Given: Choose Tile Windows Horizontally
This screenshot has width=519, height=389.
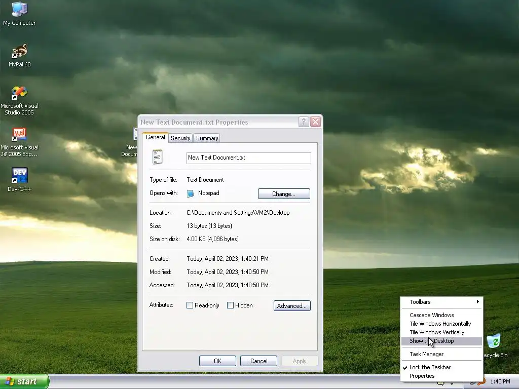Looking at the screenshot, I should [x=441, y=324].
